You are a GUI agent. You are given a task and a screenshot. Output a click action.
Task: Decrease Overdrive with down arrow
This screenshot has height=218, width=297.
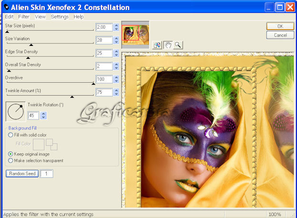pos(116,81)
